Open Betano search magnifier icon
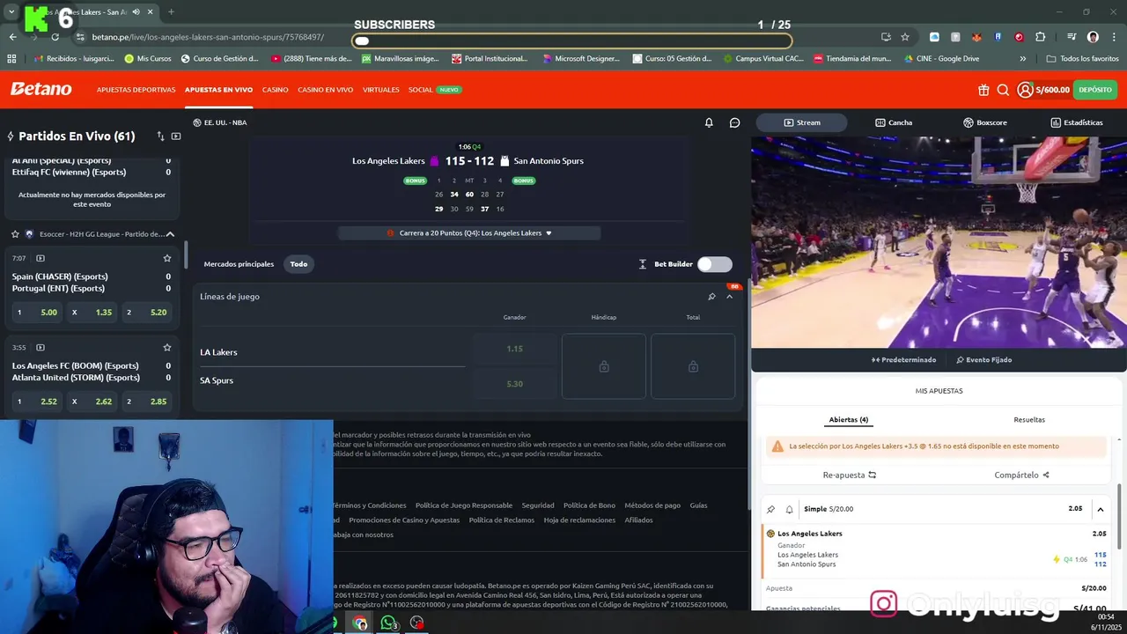Screen dimensions: 1127x634 (x=1003, y=90)
